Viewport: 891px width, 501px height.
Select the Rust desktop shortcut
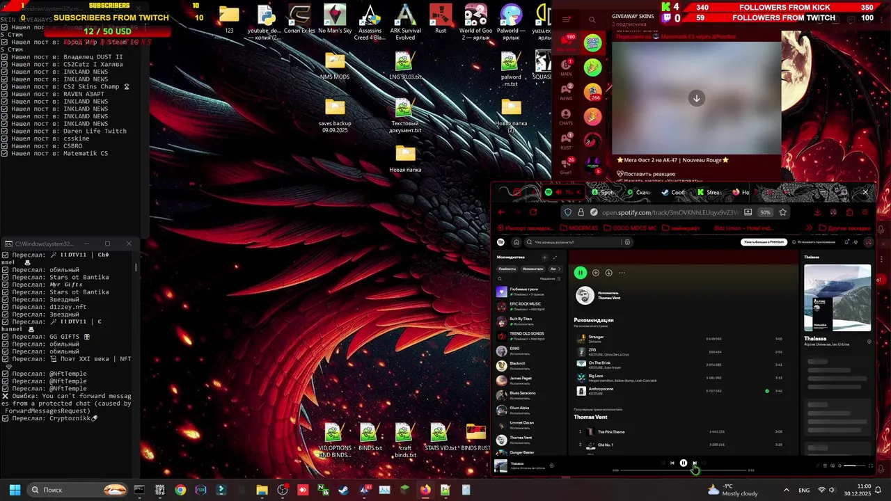(441, 19)
